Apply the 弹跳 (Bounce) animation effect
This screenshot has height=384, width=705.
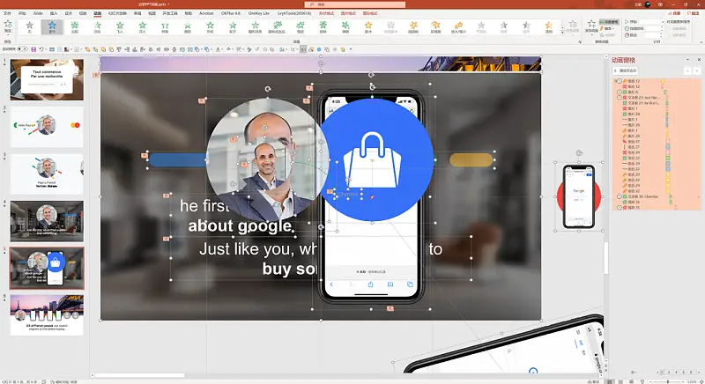pyautogui.click(x=345, y=27)
